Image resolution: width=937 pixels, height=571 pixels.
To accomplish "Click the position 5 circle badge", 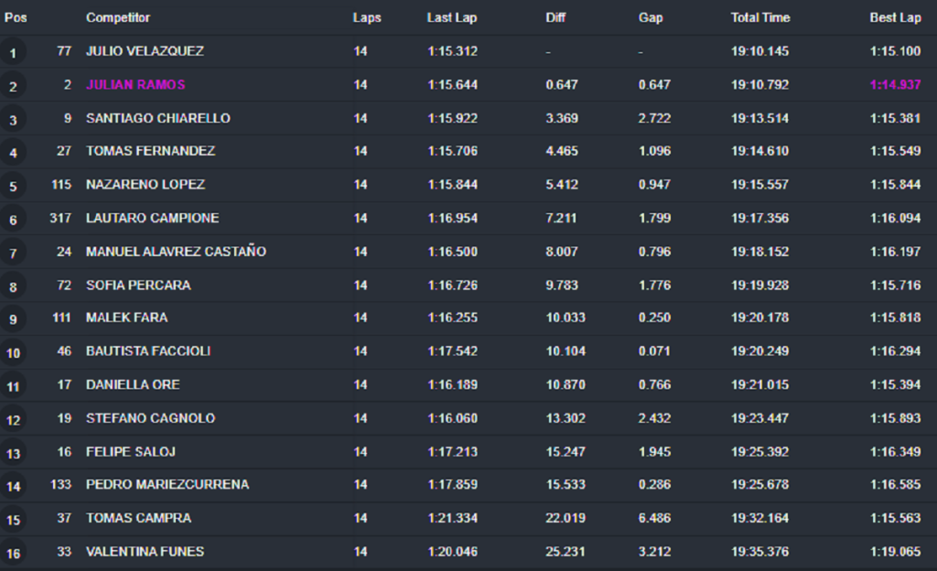I will point(13,187).
